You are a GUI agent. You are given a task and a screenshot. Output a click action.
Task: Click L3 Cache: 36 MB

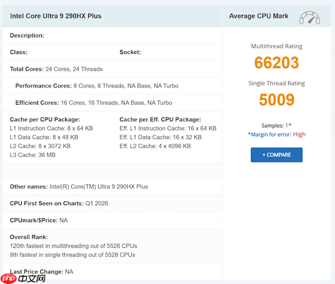pos(33,155)
